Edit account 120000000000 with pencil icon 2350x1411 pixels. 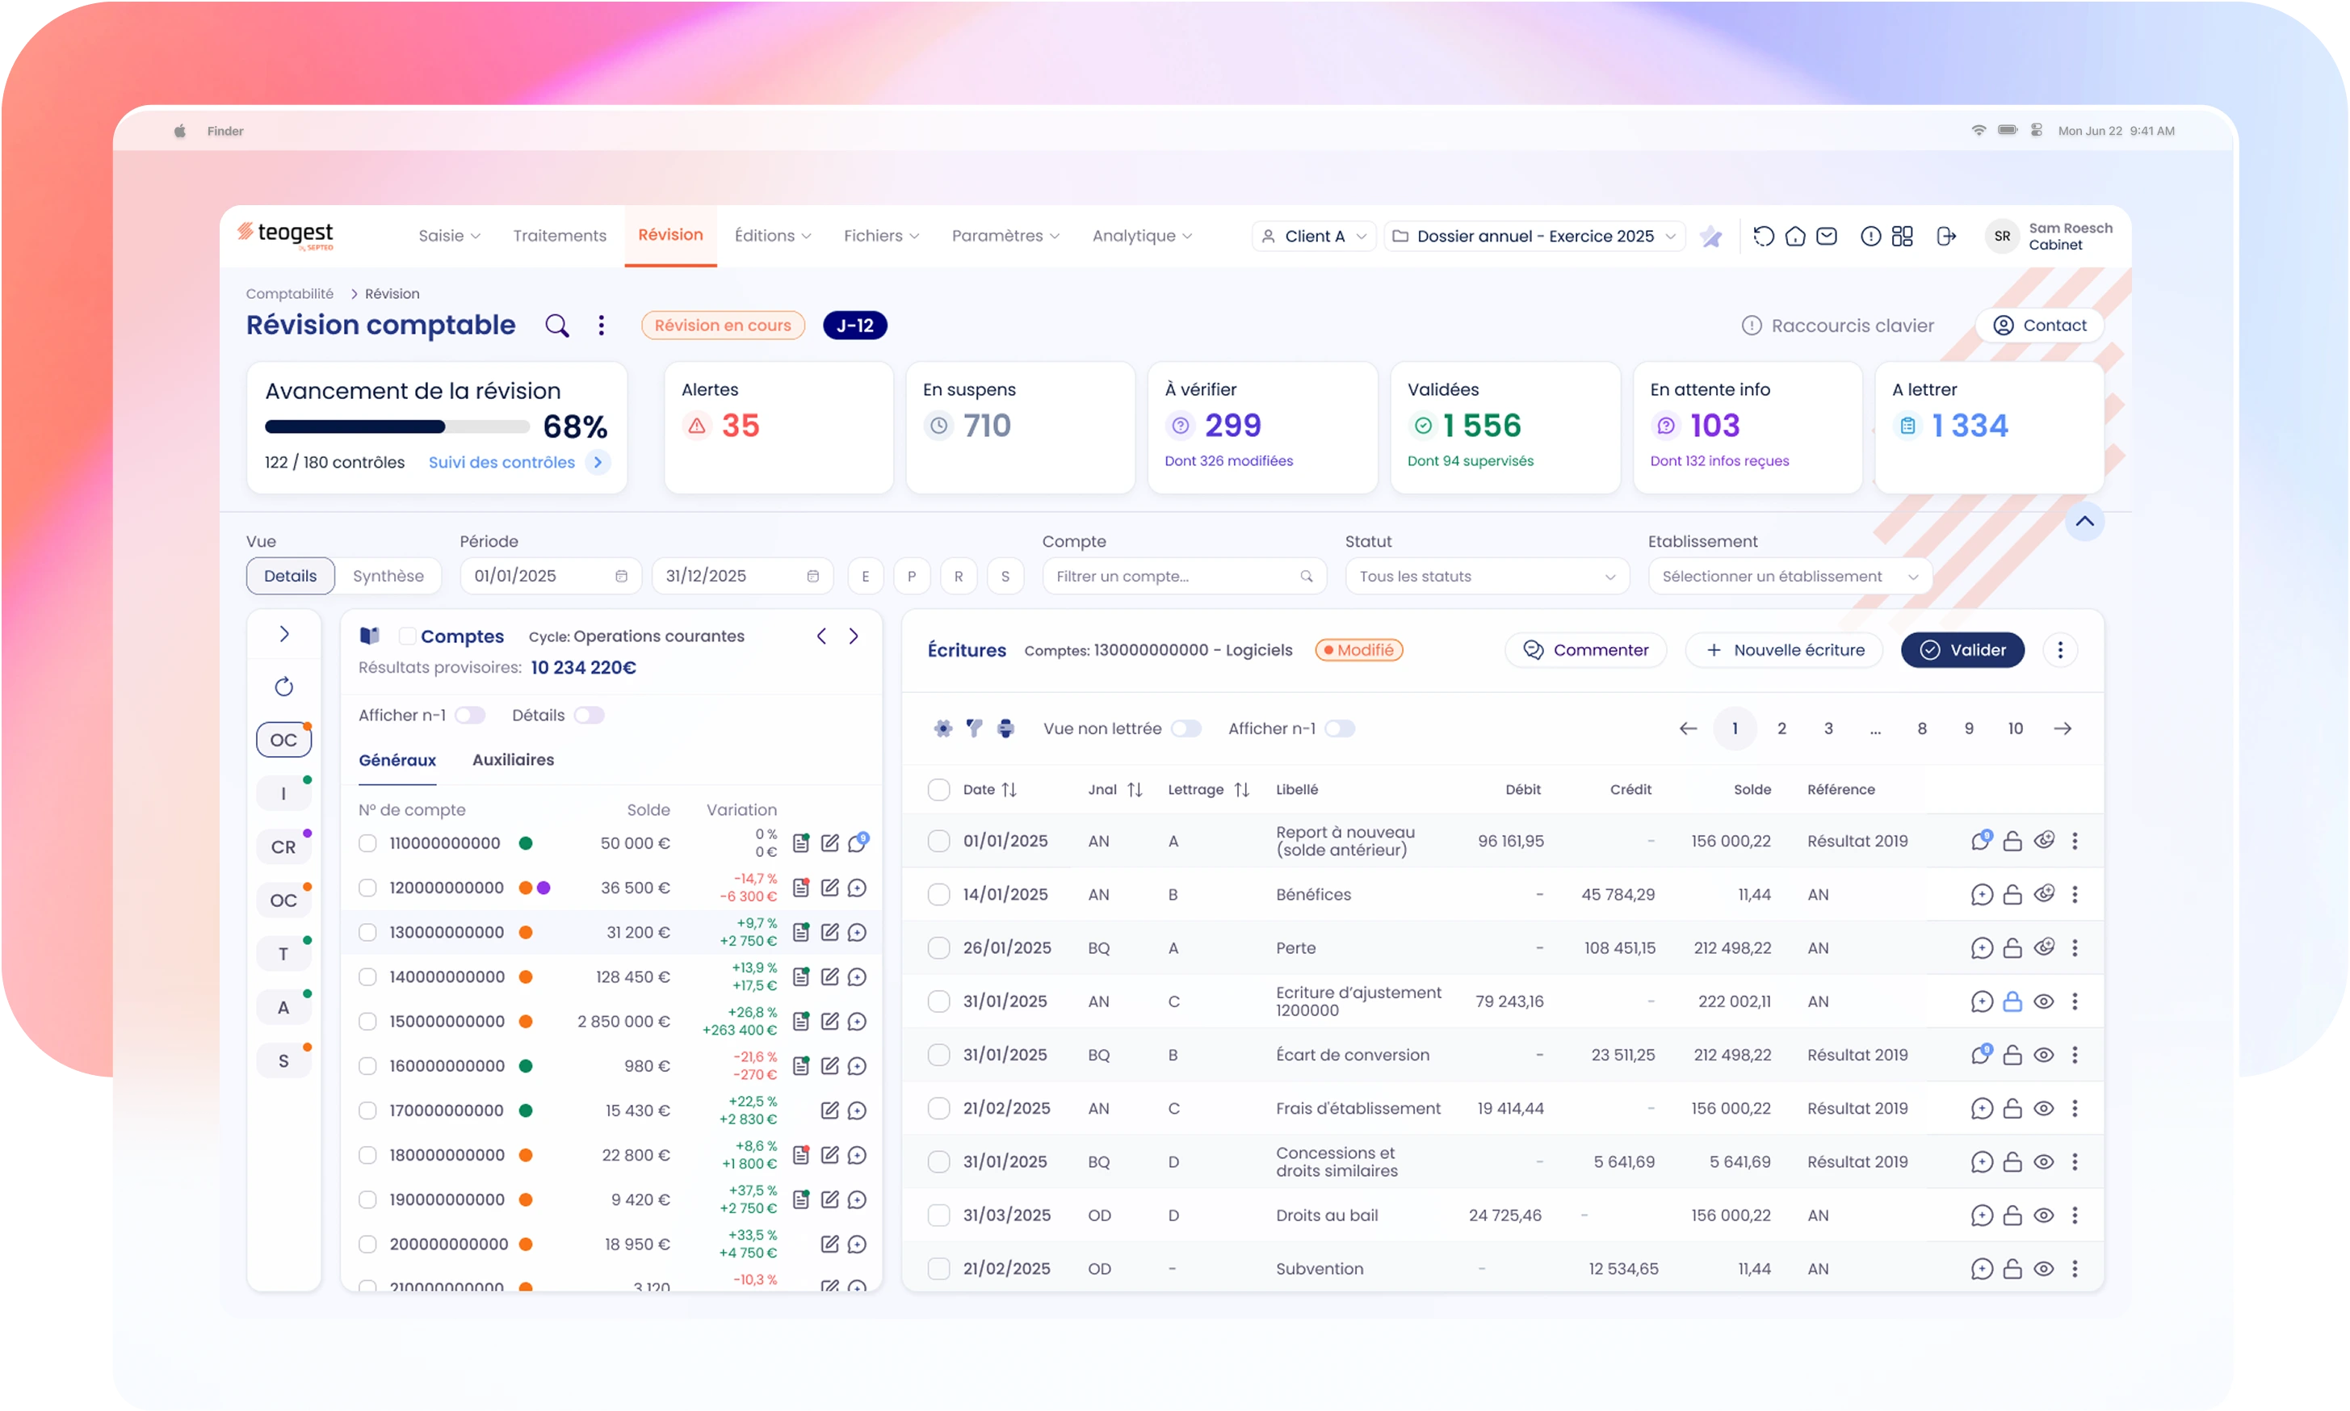coord(829,887)
